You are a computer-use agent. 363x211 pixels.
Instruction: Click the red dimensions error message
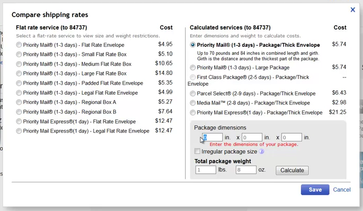click(x=254, y=144)
